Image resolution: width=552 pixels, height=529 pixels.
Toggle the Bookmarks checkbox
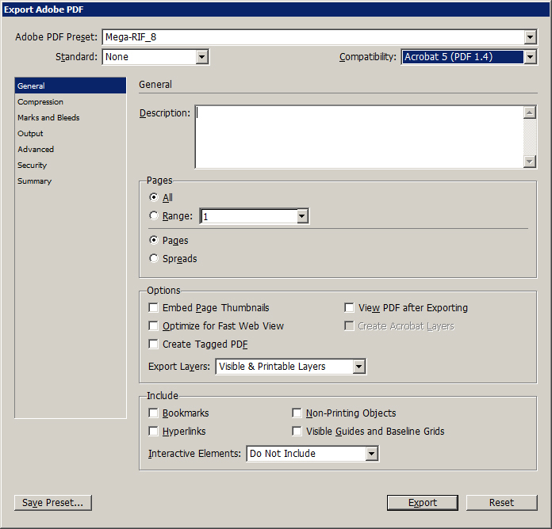[153, 413]
